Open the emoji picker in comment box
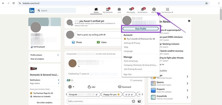The image size is (222, 105). pos(133,101)
